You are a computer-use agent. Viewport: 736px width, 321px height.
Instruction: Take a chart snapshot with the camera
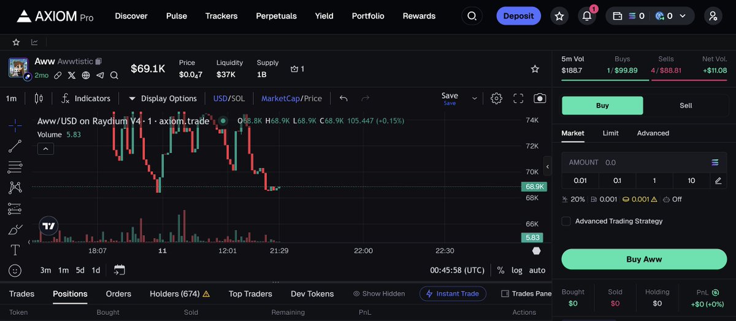click(540, 98)
